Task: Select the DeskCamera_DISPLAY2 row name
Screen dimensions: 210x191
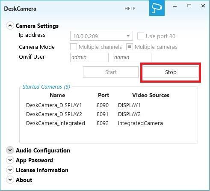Action: [54, 114]
